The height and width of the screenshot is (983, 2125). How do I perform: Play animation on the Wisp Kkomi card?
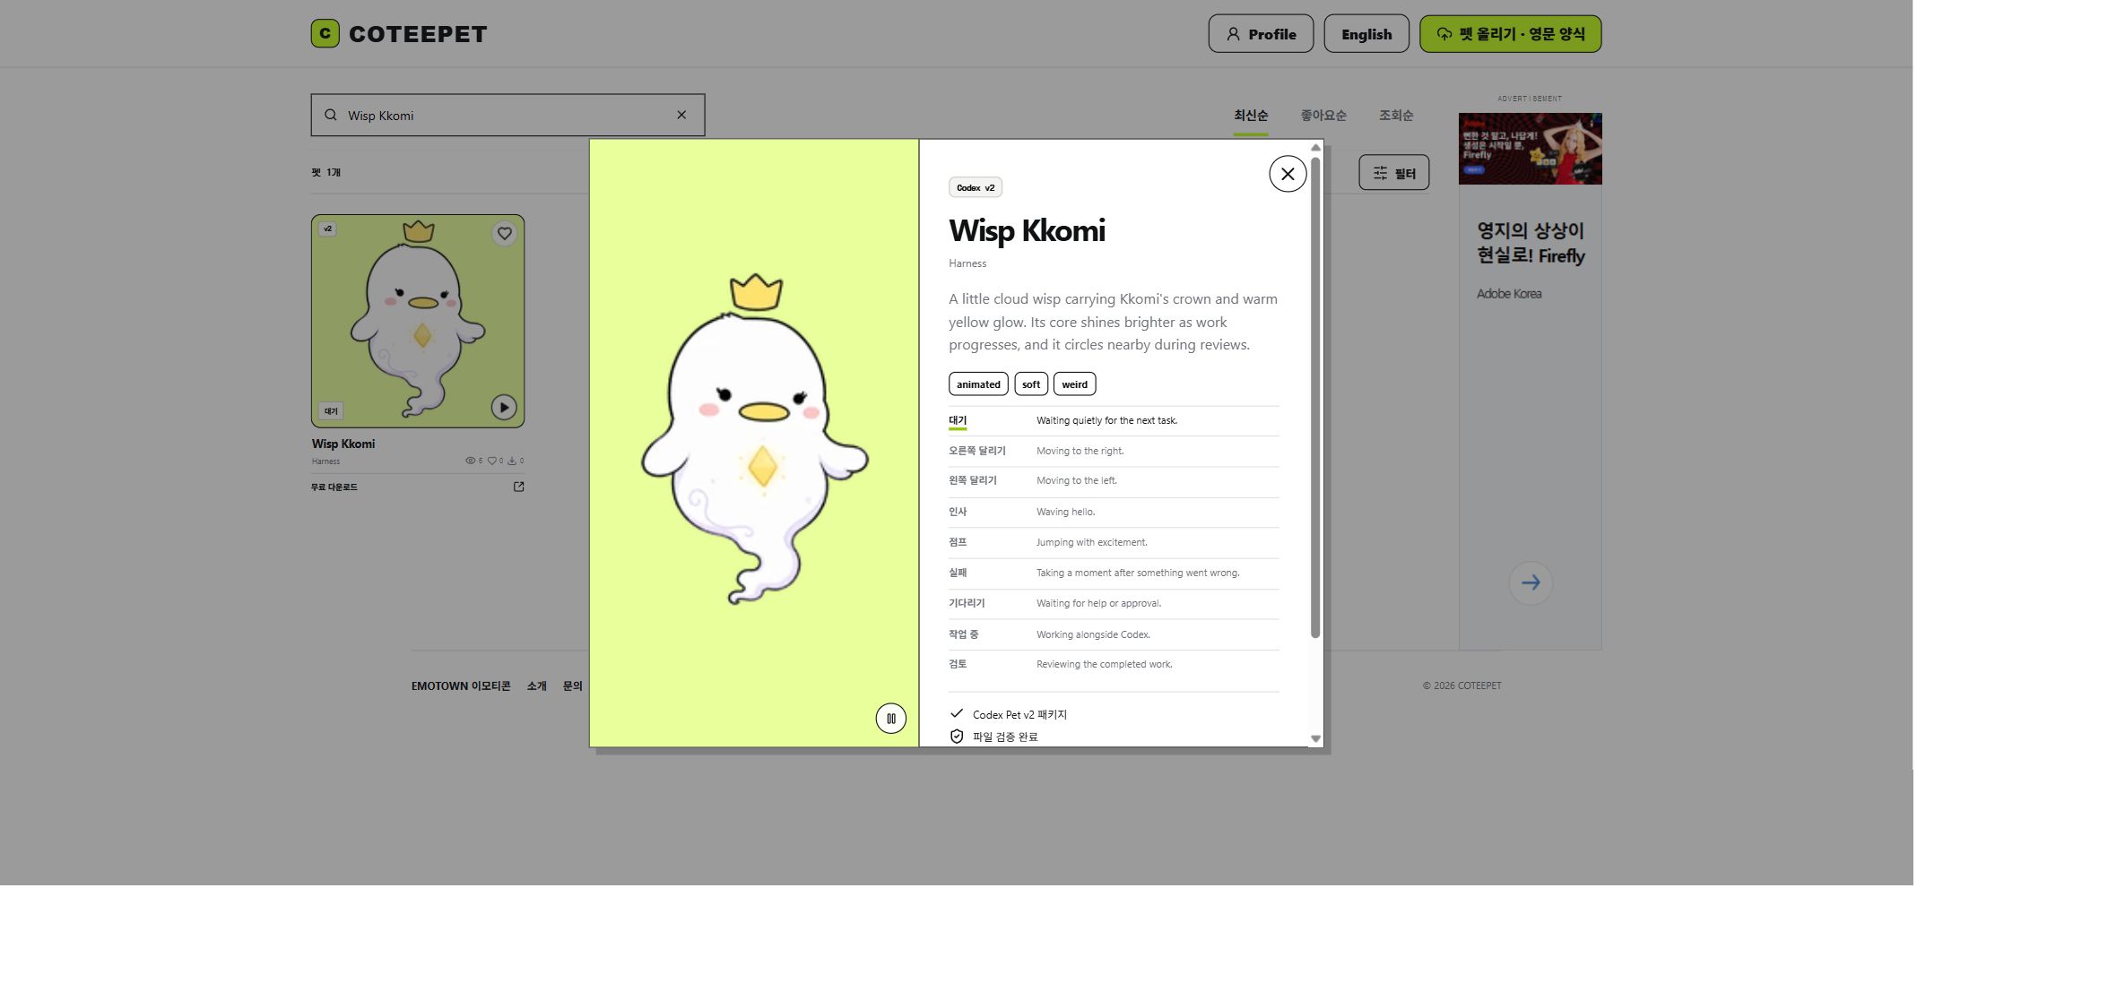(x=504, y=407)
